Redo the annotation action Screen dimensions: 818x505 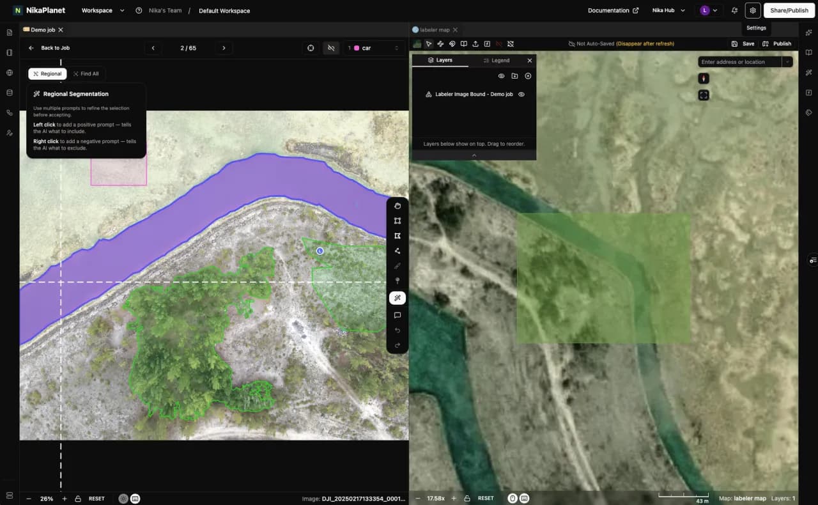click(x=397, y=346)
